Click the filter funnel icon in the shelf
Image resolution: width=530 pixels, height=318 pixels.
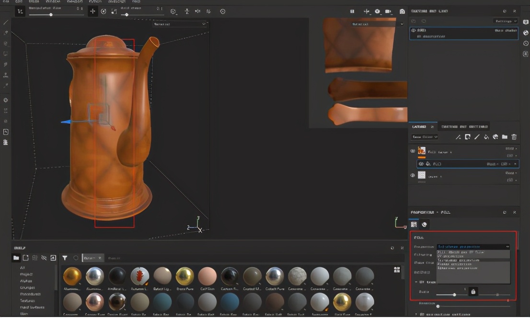tap(65, 258)
